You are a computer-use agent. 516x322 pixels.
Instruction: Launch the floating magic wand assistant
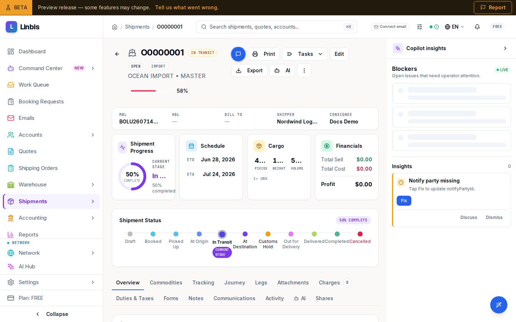click(x=499, y=305)
